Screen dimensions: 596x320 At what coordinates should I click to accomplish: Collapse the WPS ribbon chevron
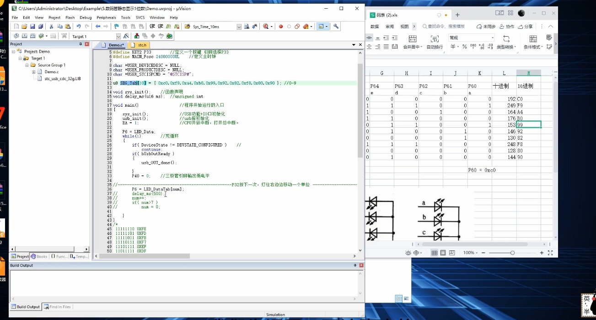coord(551,27)
